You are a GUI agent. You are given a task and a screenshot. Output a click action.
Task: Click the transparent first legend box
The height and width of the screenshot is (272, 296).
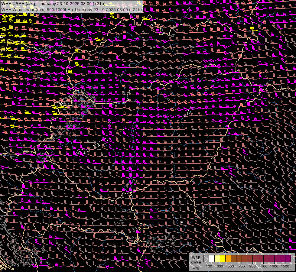207,258
